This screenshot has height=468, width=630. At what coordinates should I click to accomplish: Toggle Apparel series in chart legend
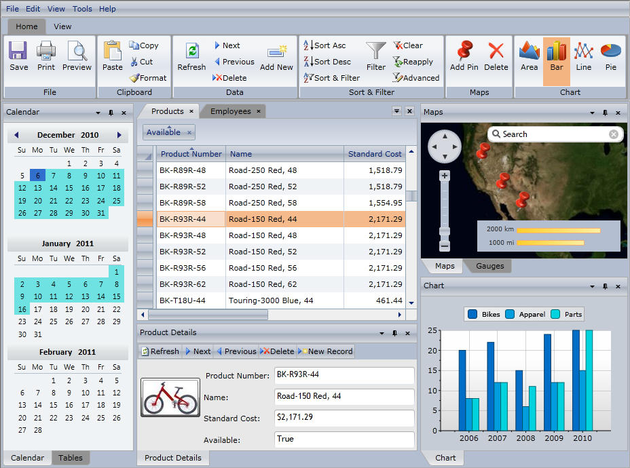point(525,314)
